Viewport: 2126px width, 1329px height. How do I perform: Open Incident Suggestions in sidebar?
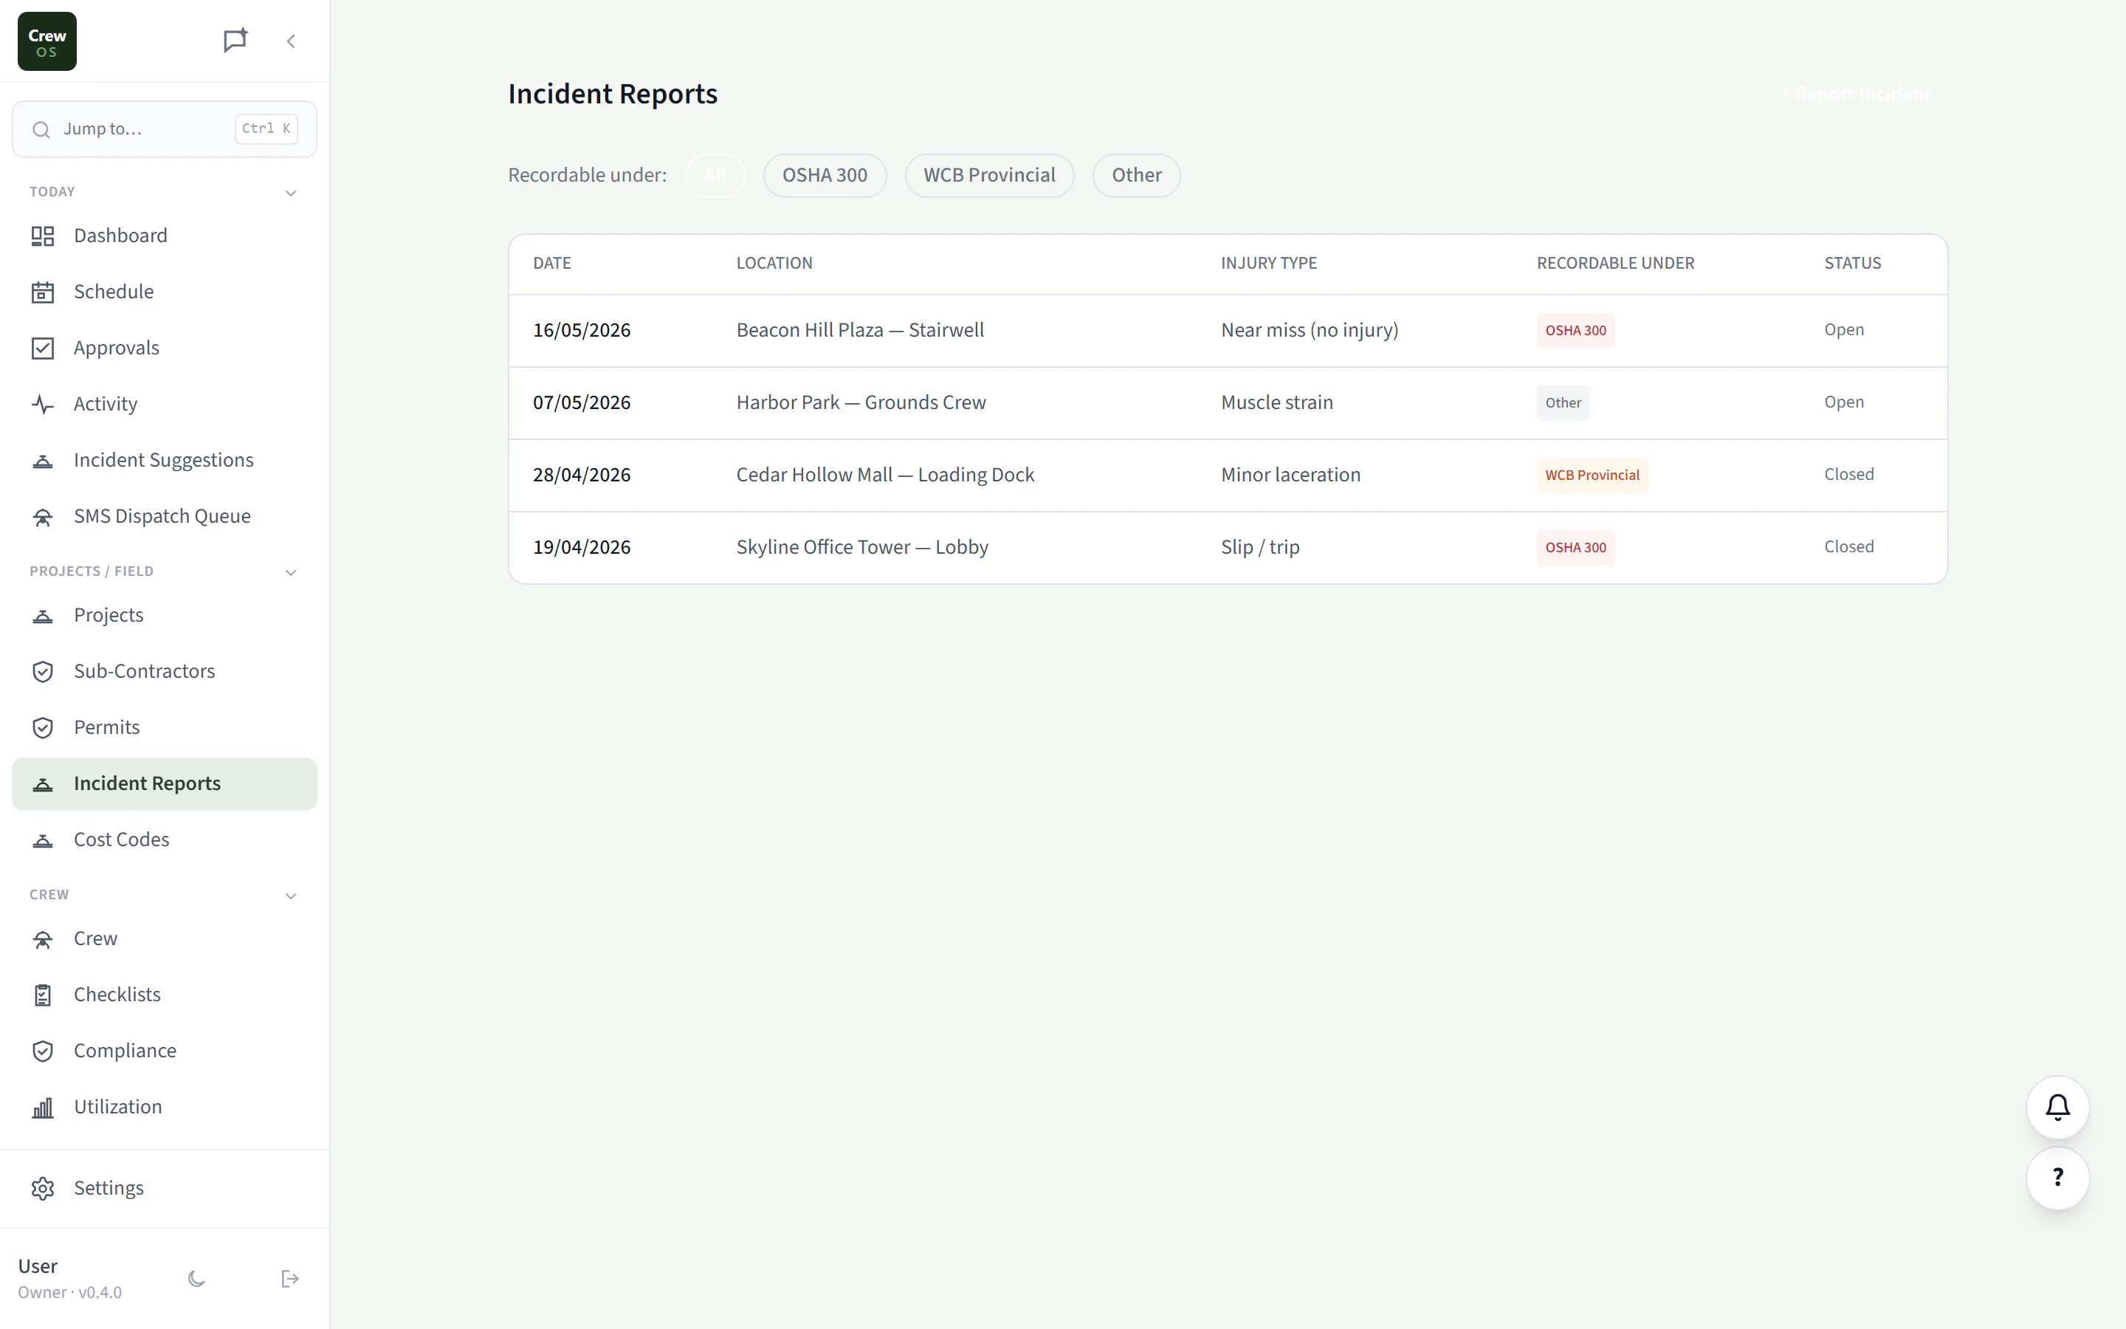pos(165,461)
